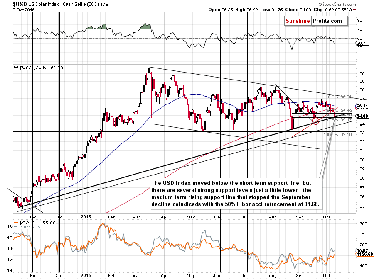The width and height of the screenshot is (374, 279).
Task: Click the 1300 level on the gold axis
Action: 362,223
